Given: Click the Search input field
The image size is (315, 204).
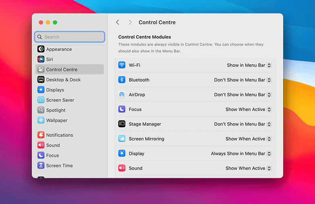Looking at the screenshot, I should tap(70, 37).
